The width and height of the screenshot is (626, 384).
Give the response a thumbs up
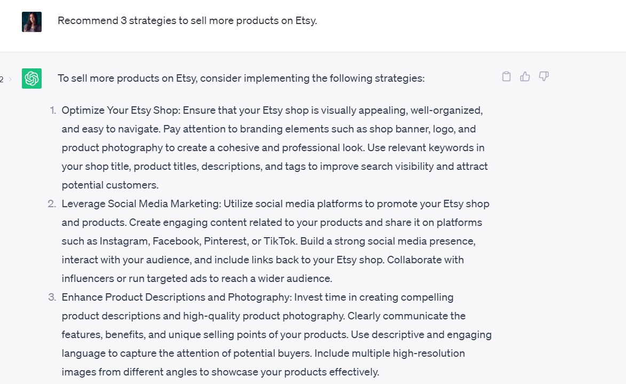click(x=525, y=77)
